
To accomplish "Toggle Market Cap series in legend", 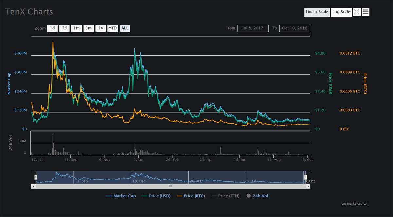I will [x=121, y=196].
